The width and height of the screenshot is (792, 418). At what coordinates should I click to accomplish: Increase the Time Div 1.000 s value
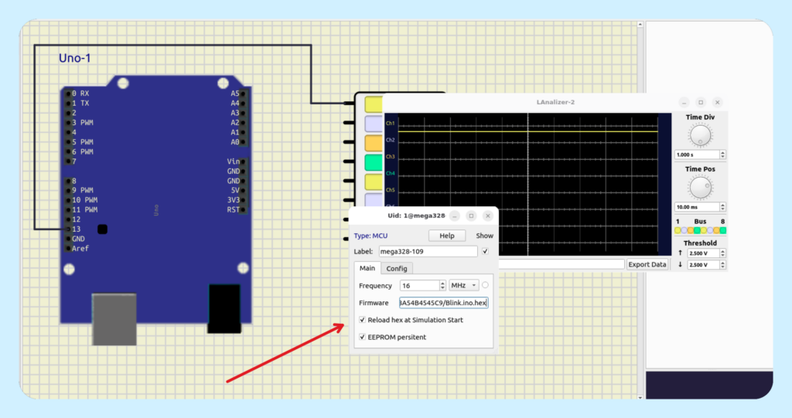coord(723,152)
